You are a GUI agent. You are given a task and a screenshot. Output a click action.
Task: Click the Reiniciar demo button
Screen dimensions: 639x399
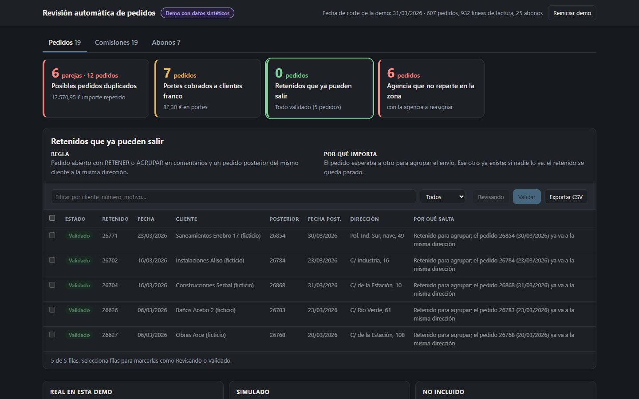pos(572,13)
